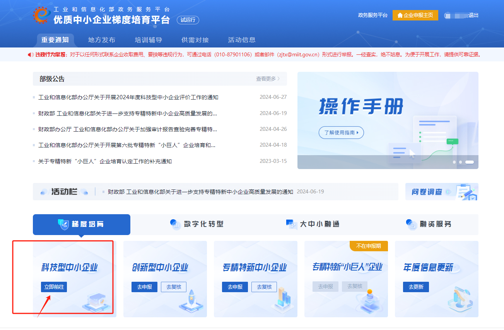Click 去申报 on 创新型中小企业 card

pos(144,287)
